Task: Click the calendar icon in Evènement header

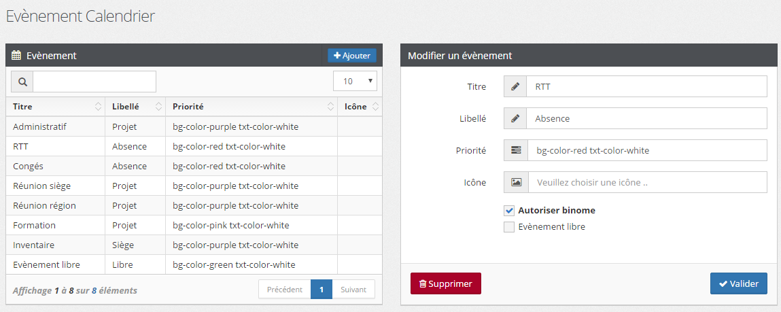Action: [17, 56]
